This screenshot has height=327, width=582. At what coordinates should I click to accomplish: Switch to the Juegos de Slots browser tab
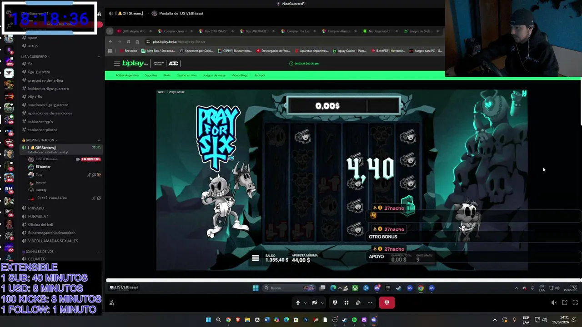click(420, 31)
